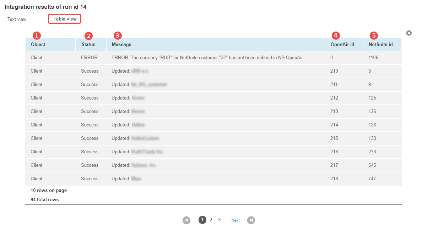Click OpenAir id value 212
This screenshot has height=227, width=422.
334,98
